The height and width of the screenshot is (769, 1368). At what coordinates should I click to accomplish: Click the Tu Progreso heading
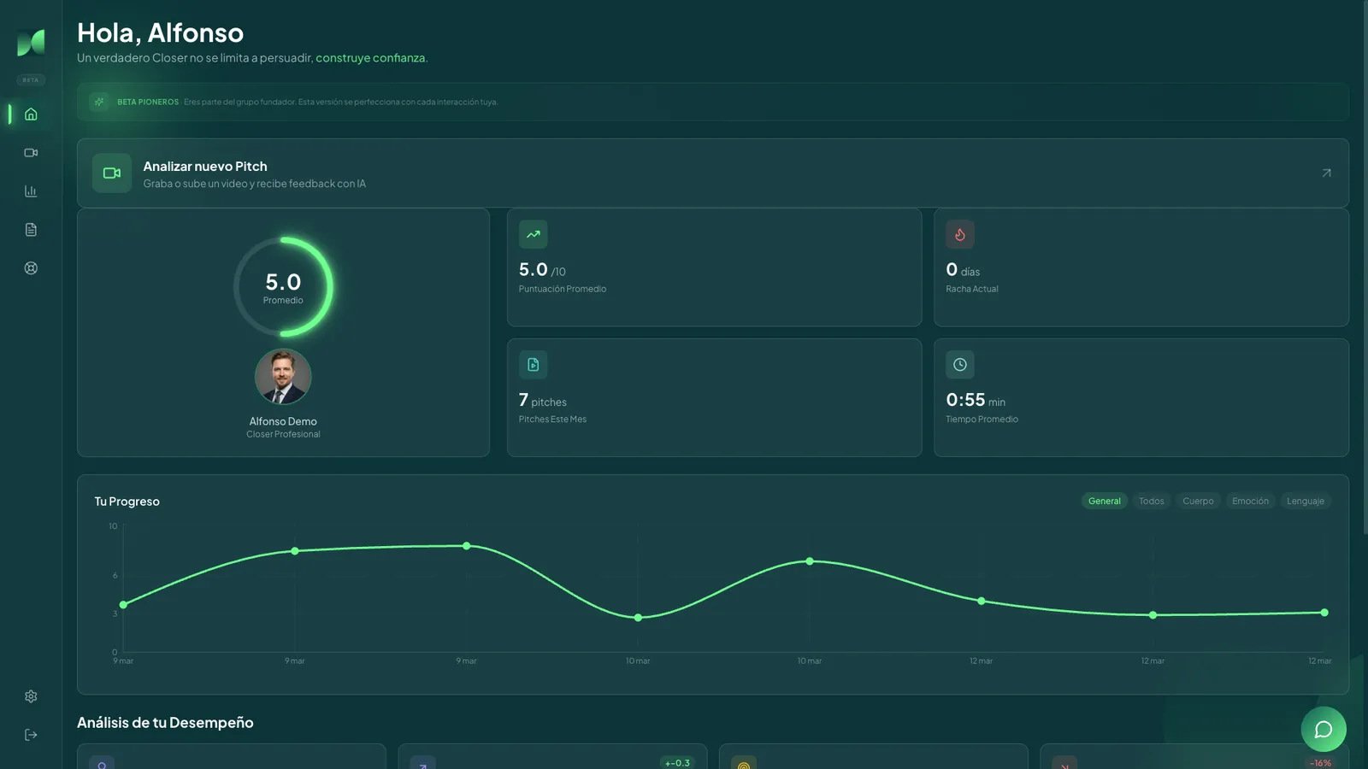(x=127, y=502)
